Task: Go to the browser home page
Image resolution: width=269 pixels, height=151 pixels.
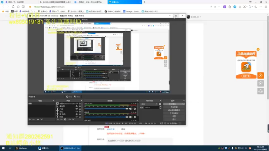Action: click(x=18, y=7)
